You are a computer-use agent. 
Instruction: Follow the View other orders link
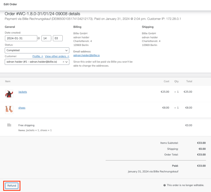coord(57,56)
